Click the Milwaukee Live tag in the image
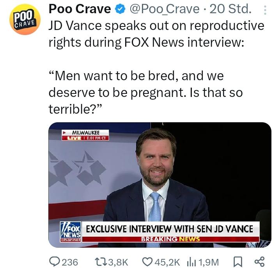The width and height of the screenshot is (280, 271). tap(85, 135)
